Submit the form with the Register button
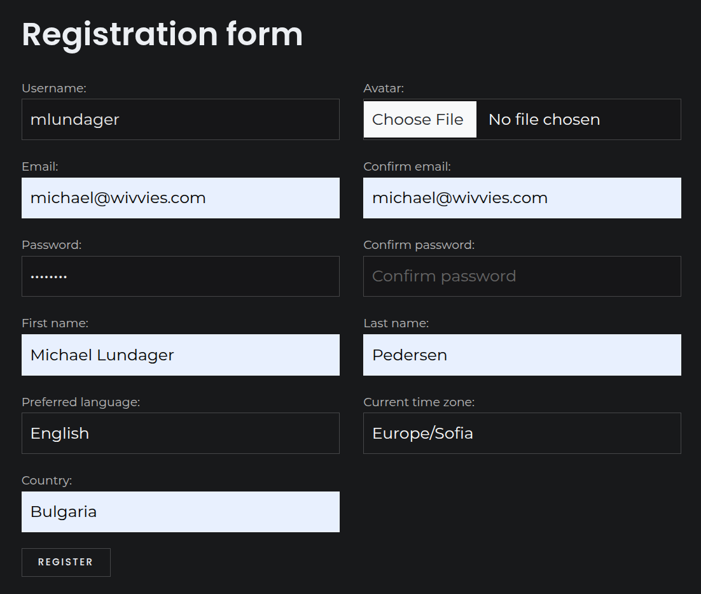 pyautogui.click(x=66, y=562)
